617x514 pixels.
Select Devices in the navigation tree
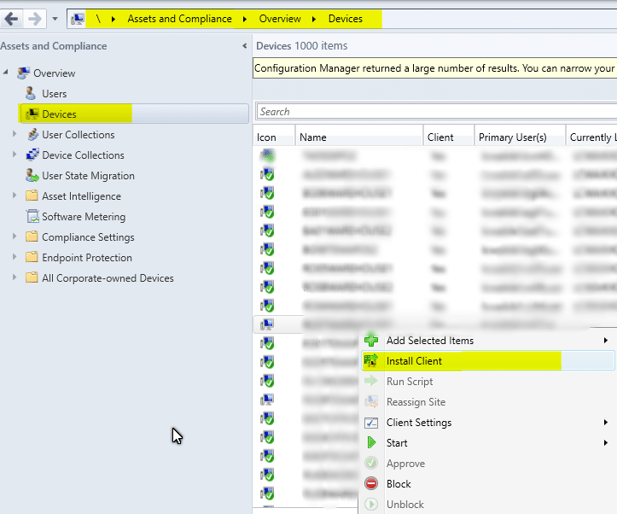[x=59, y=114]
